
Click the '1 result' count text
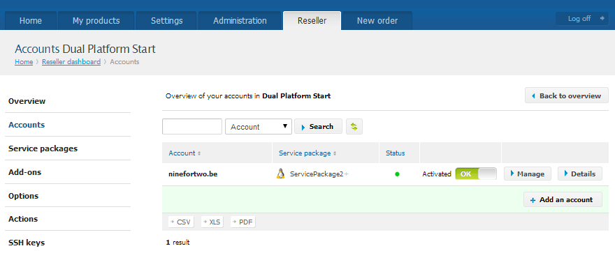pyautogui.click(x=178, y=243)
